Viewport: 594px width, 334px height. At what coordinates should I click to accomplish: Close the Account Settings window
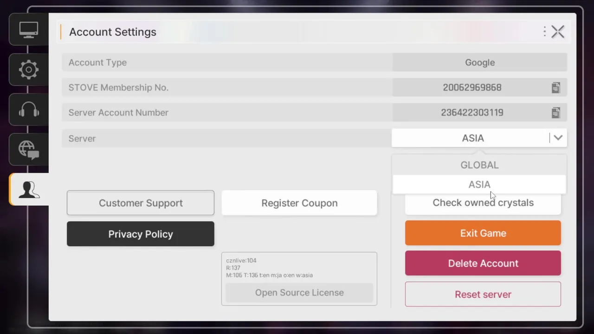[558, 32]
